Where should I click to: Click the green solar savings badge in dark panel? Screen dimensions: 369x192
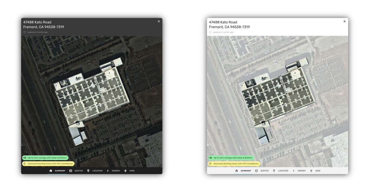coord(45,158)
